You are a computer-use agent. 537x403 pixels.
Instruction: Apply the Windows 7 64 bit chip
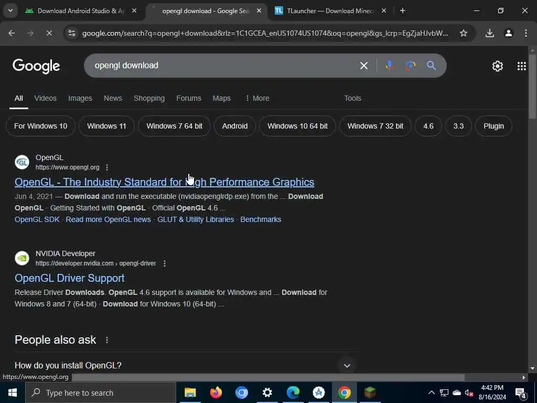174,126
